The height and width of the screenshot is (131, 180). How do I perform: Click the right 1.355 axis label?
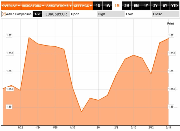[x=172, y=89]
